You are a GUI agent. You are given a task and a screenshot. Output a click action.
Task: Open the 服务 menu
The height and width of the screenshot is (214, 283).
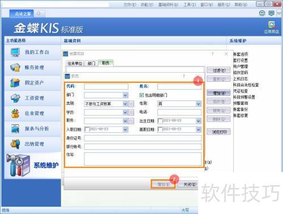coord(224,5)
